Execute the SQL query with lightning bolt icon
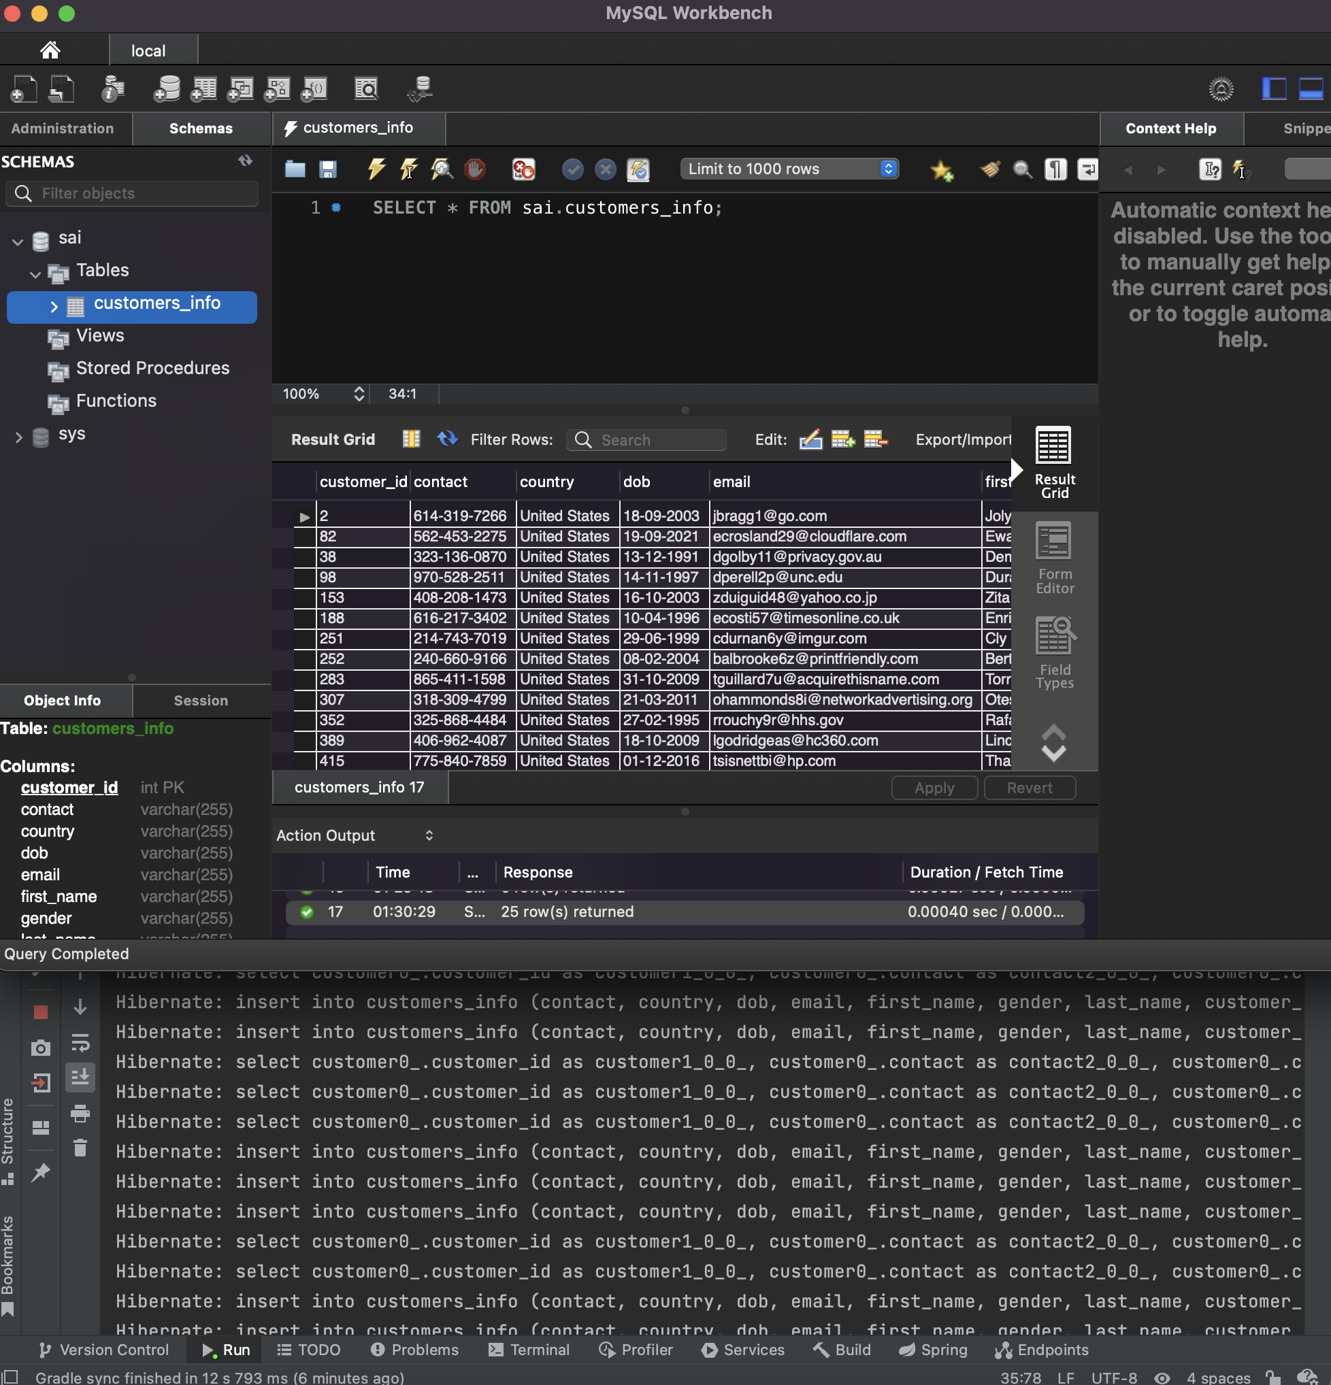Viewport: 1331px width, 1385px height. [376, 169]
